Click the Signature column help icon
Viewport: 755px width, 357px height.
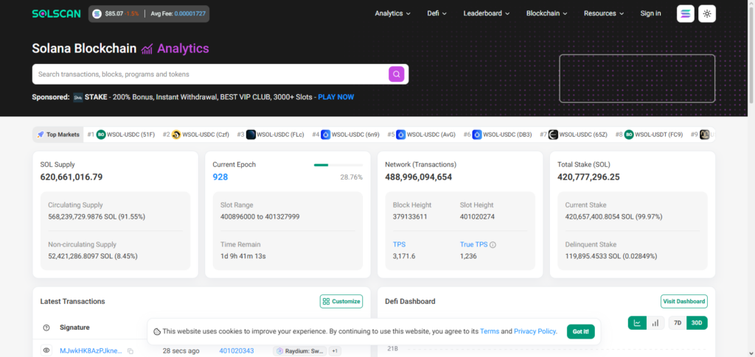coord(46,328)
